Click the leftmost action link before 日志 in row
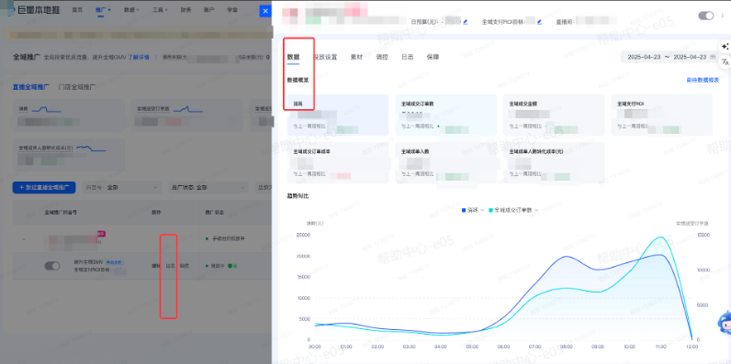Screen dimensions: 731x364 156,266
